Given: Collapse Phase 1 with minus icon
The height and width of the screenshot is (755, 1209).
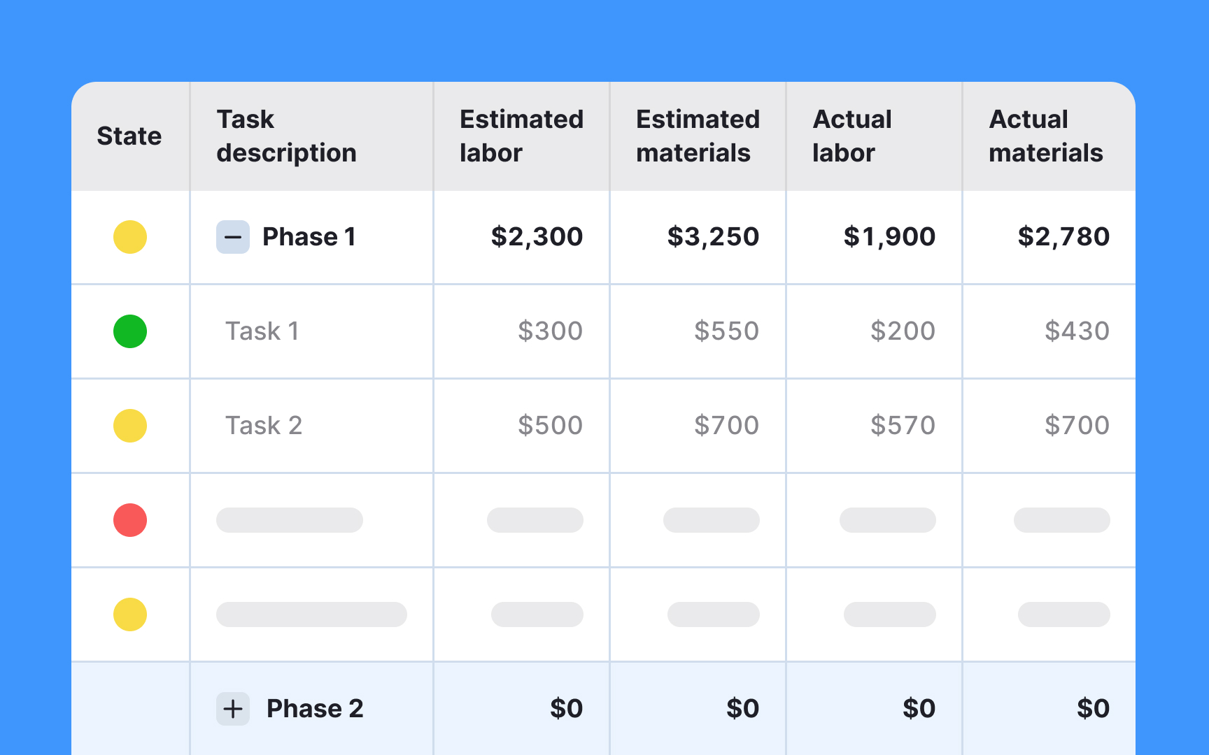Looking at the screenshot, I should coord(233,237).
